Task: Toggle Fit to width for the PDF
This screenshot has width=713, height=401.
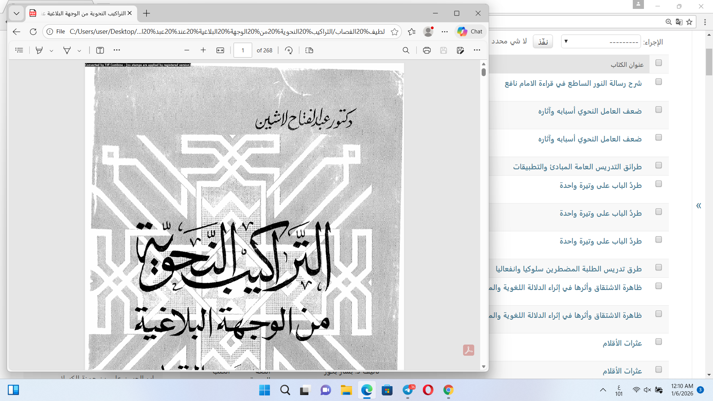Action: [220, 50]
